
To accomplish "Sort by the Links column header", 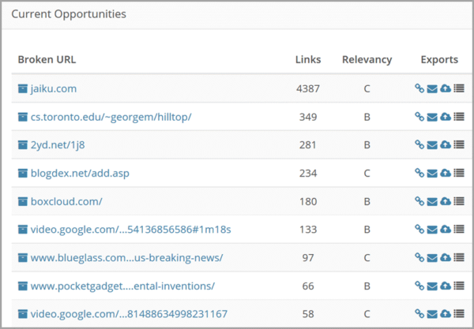I will pos(308,59).
